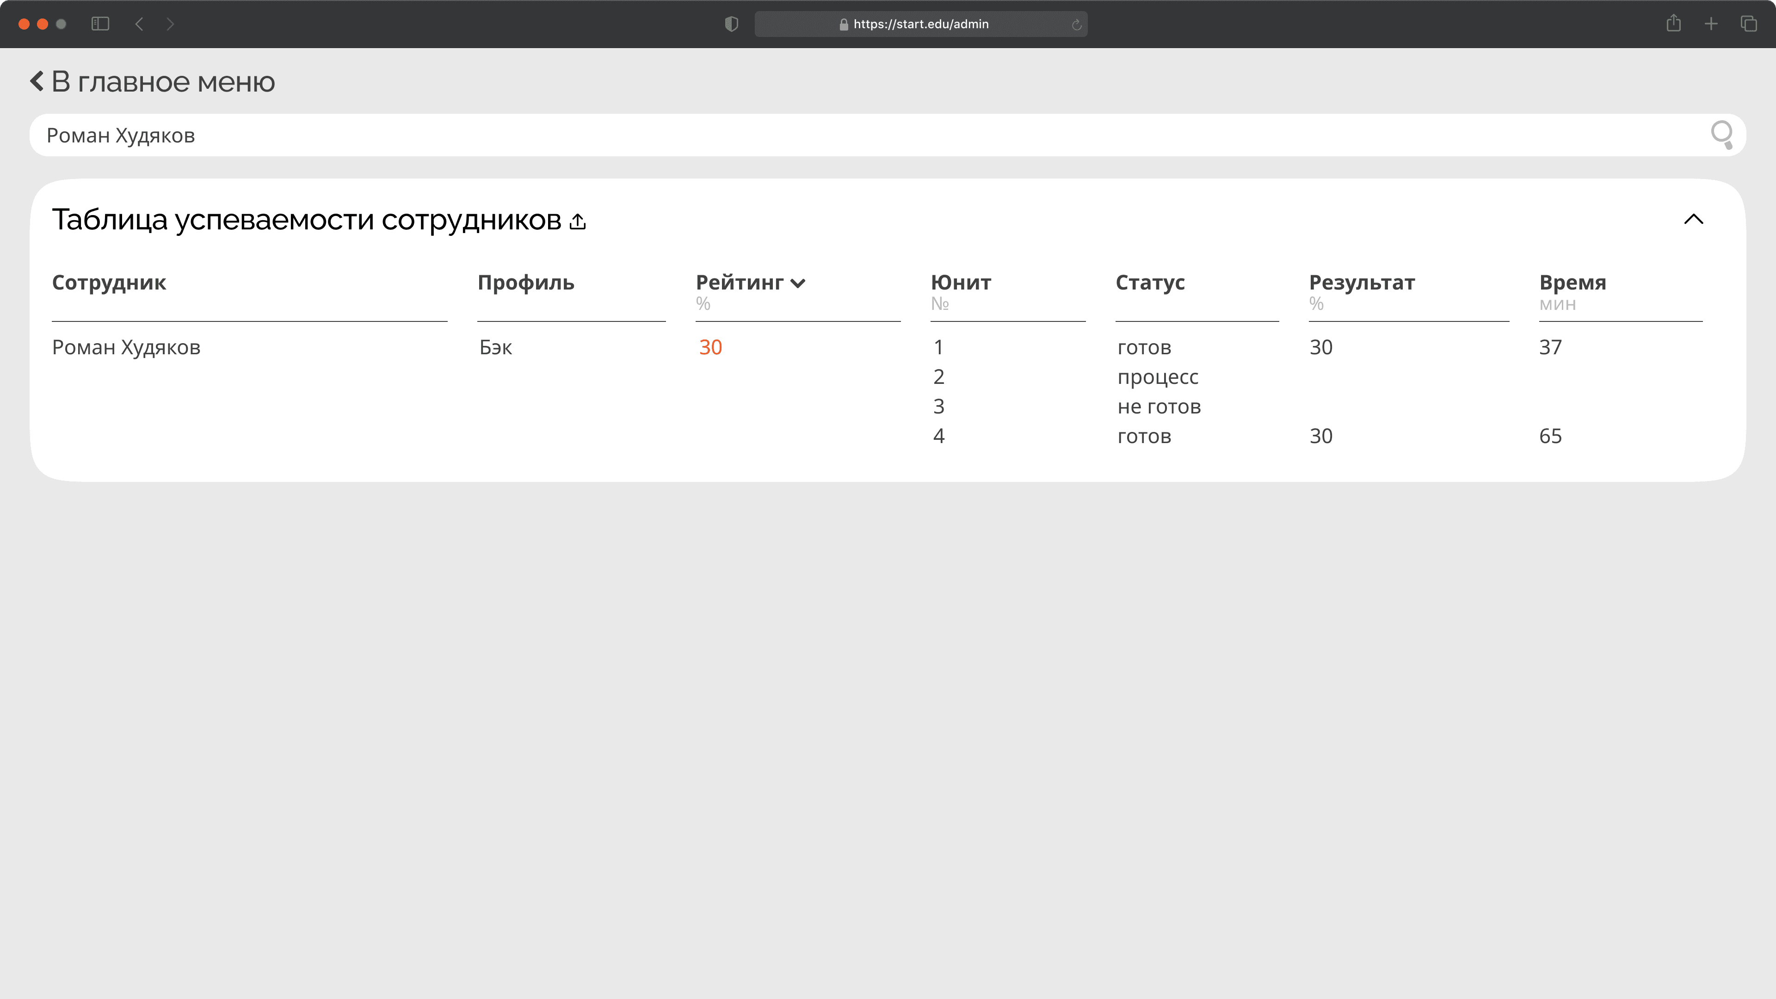Click the privacy shield icon
The width and height of the screenshot is (1776, 999).
point(732,24)
